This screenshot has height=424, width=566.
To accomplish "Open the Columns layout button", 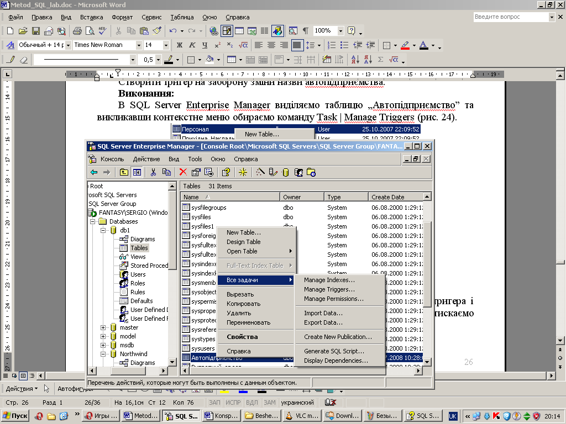I will coord(265,31).
